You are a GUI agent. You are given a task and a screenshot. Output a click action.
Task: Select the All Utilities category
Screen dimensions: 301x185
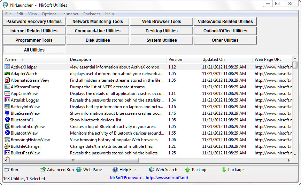pyautogui.click(x=34, y=50)
